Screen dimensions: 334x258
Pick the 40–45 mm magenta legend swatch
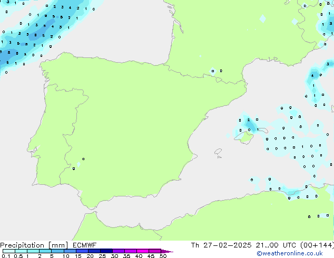[142, 251]
